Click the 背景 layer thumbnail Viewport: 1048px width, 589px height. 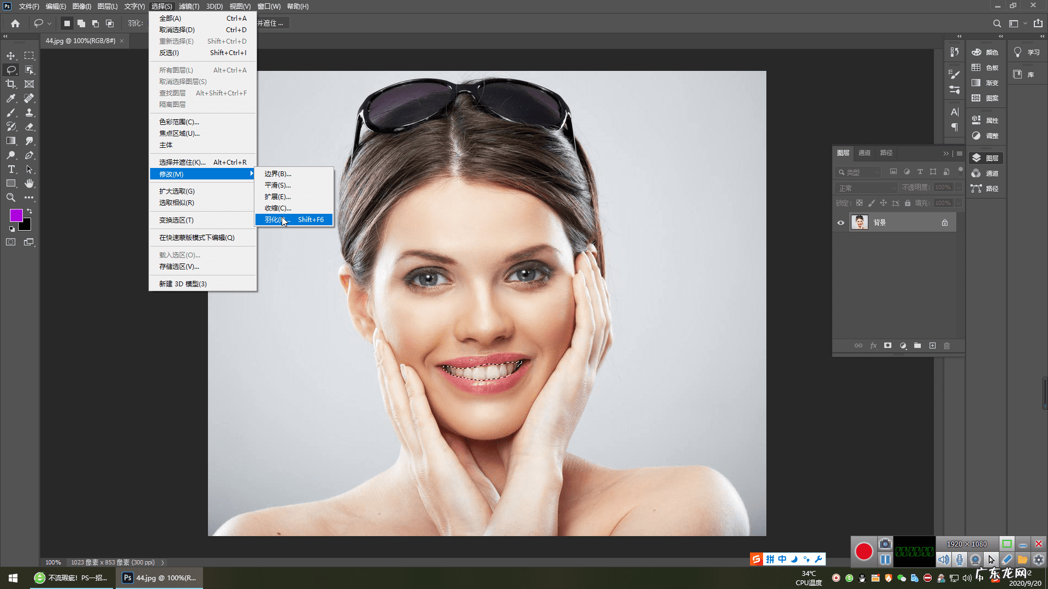860,223
